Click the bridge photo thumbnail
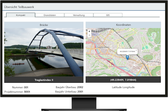This screenshot has width=168, height=111. 44,52
